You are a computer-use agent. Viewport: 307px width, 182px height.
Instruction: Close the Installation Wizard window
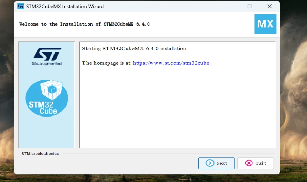pyautogui.click(x=270, y=6)
